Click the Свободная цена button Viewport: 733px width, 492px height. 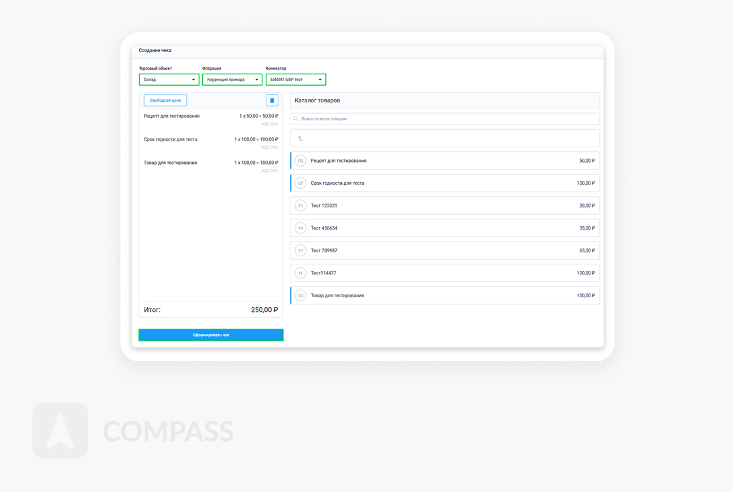[165, 100]
